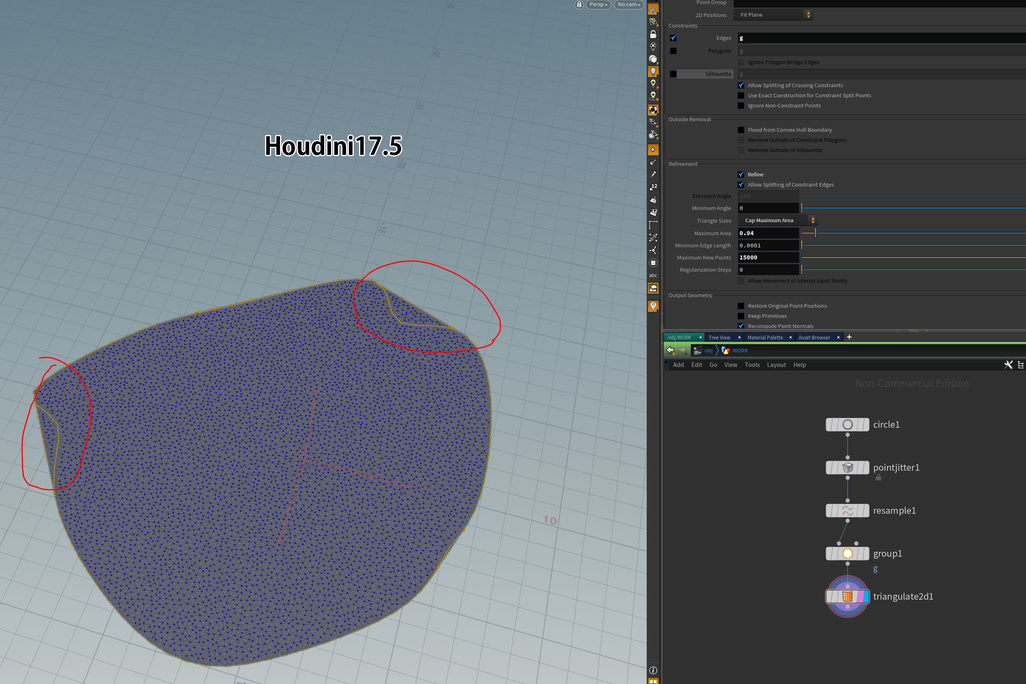Open the Layout menu
1026x684 pixels.
pyautogui.click(x=776, y=365)
